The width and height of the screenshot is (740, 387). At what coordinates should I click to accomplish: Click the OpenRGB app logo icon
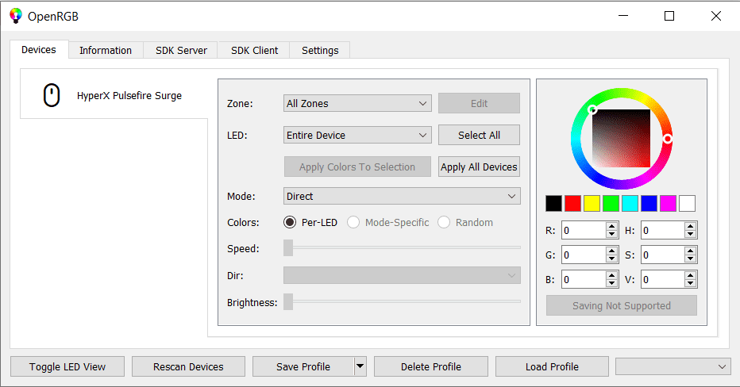click(16, 16)
